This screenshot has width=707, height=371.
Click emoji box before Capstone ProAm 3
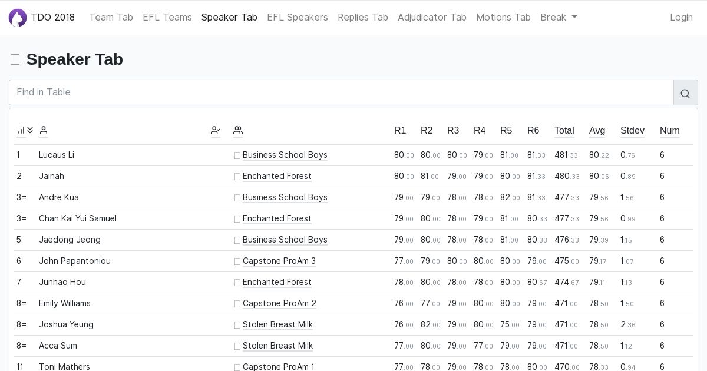point(237,261)
